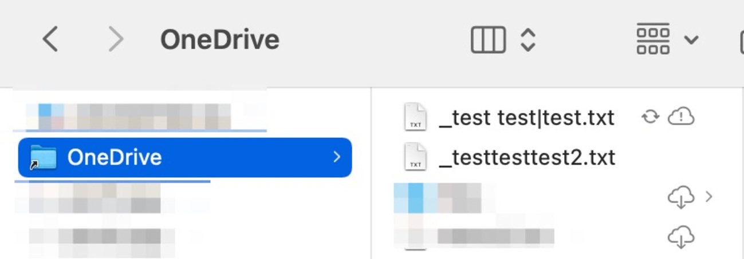Select the OneDrive folder name

(x=115, y=157)
